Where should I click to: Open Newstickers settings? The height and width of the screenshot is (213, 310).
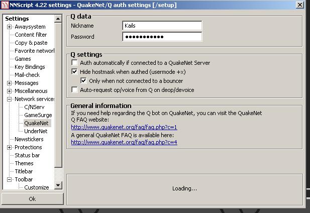pos(29,139)
